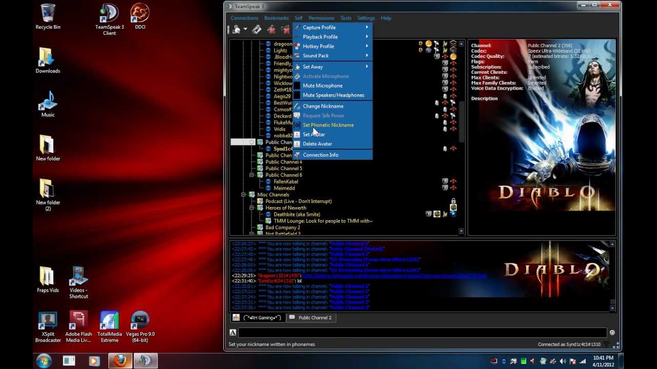
Task: Open Vegas Pro 9.0 desktop shortcut
Action: click(x=140, y=327)
